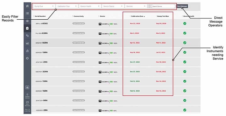Select serial number ending 30RN

(x=42, y=72)
